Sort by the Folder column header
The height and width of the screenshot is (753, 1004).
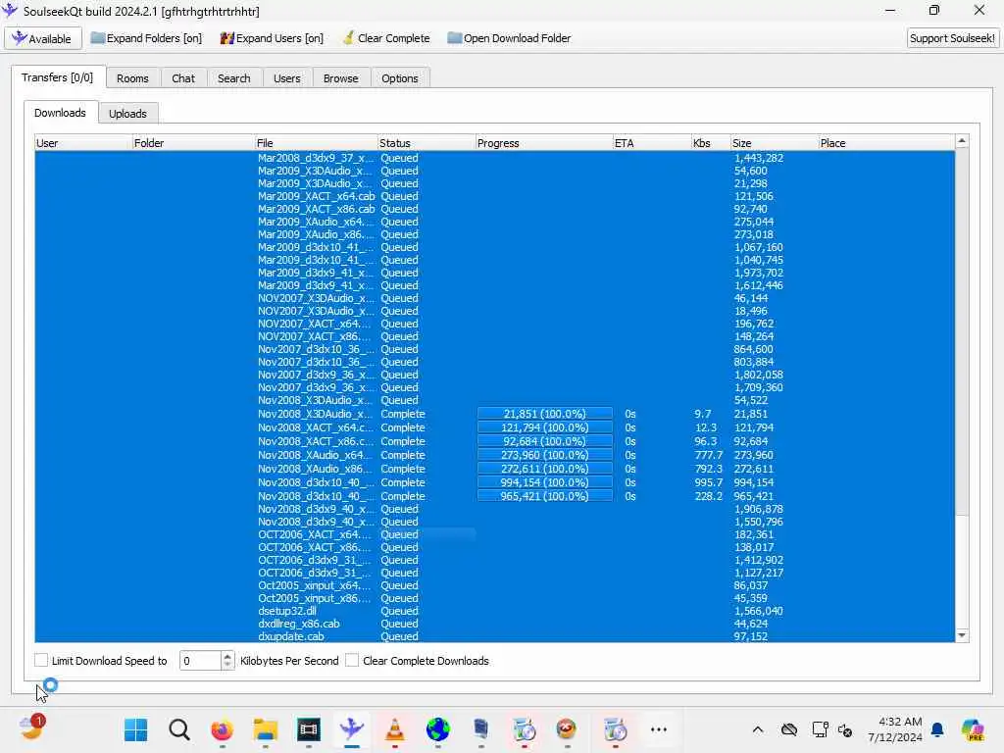tap(193, 143)
